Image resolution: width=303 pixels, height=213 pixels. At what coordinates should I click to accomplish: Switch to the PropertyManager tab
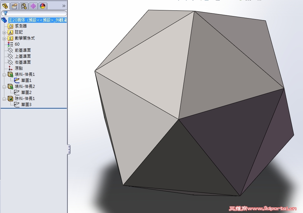14,6
